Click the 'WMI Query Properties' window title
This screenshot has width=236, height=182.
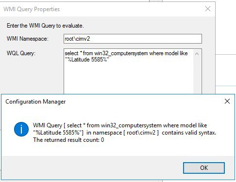click(32, 9)
